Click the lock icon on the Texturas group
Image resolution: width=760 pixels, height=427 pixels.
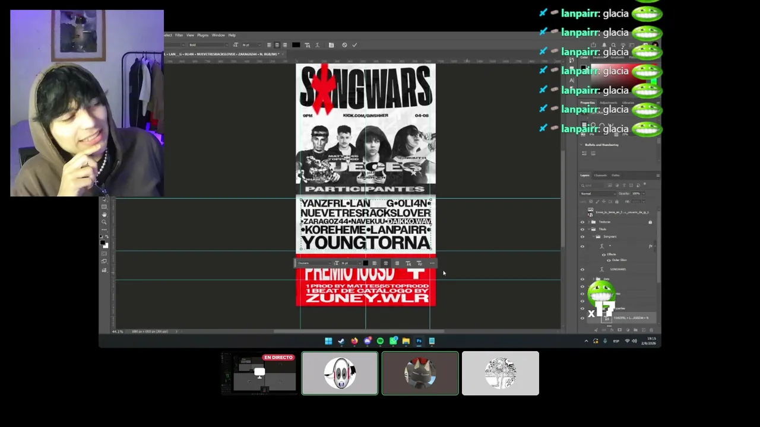pos(650,222)
